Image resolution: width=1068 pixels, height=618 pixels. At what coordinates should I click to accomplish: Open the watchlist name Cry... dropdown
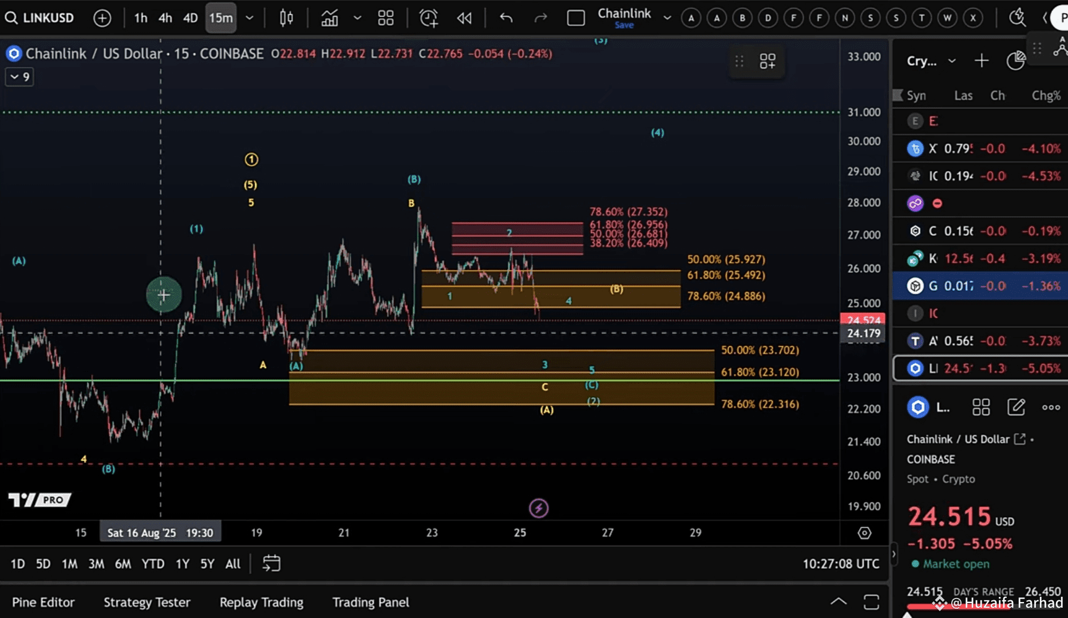point(931,61)
